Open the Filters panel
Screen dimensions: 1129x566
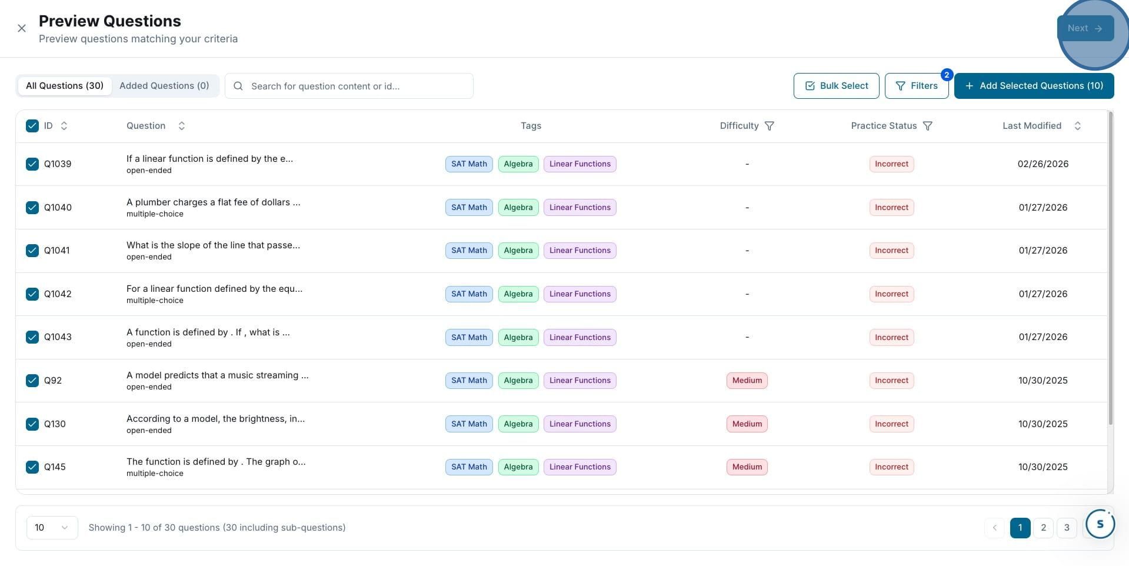(x=917, y=86)
